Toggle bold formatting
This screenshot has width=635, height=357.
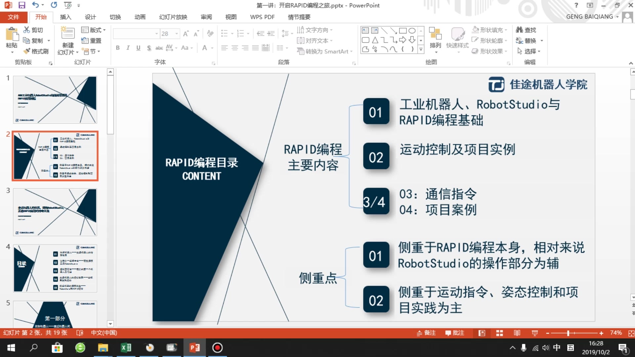click(x=118, y=48)
